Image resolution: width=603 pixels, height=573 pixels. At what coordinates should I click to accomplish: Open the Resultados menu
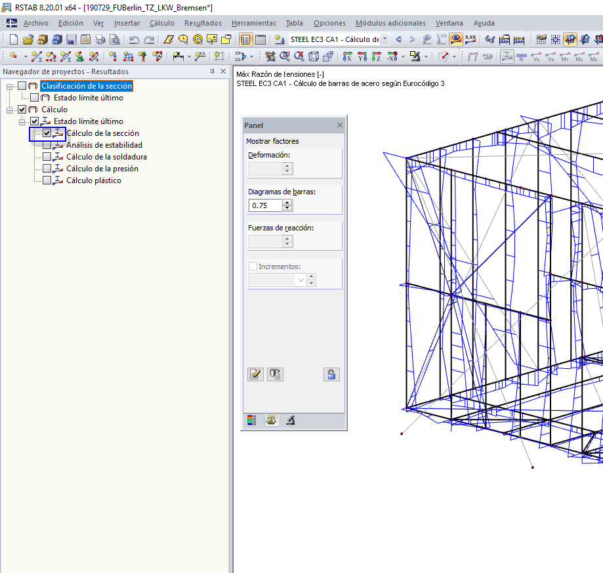pos(203,23)
